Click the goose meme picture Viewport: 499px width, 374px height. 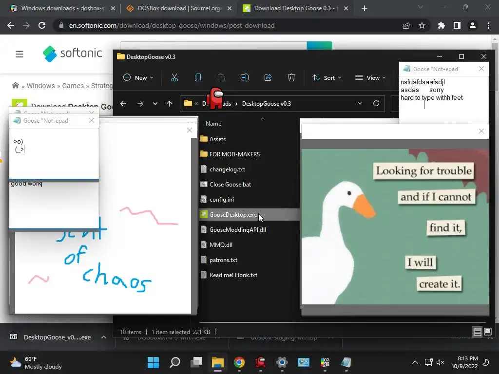click(x=395, y=227)
